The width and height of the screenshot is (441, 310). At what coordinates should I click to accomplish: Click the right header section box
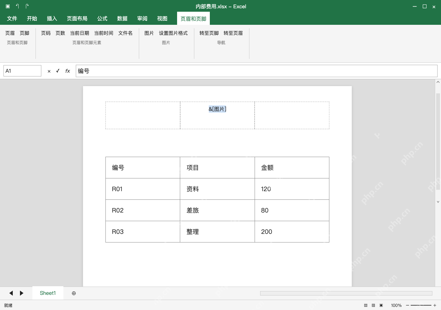[292, 115]
